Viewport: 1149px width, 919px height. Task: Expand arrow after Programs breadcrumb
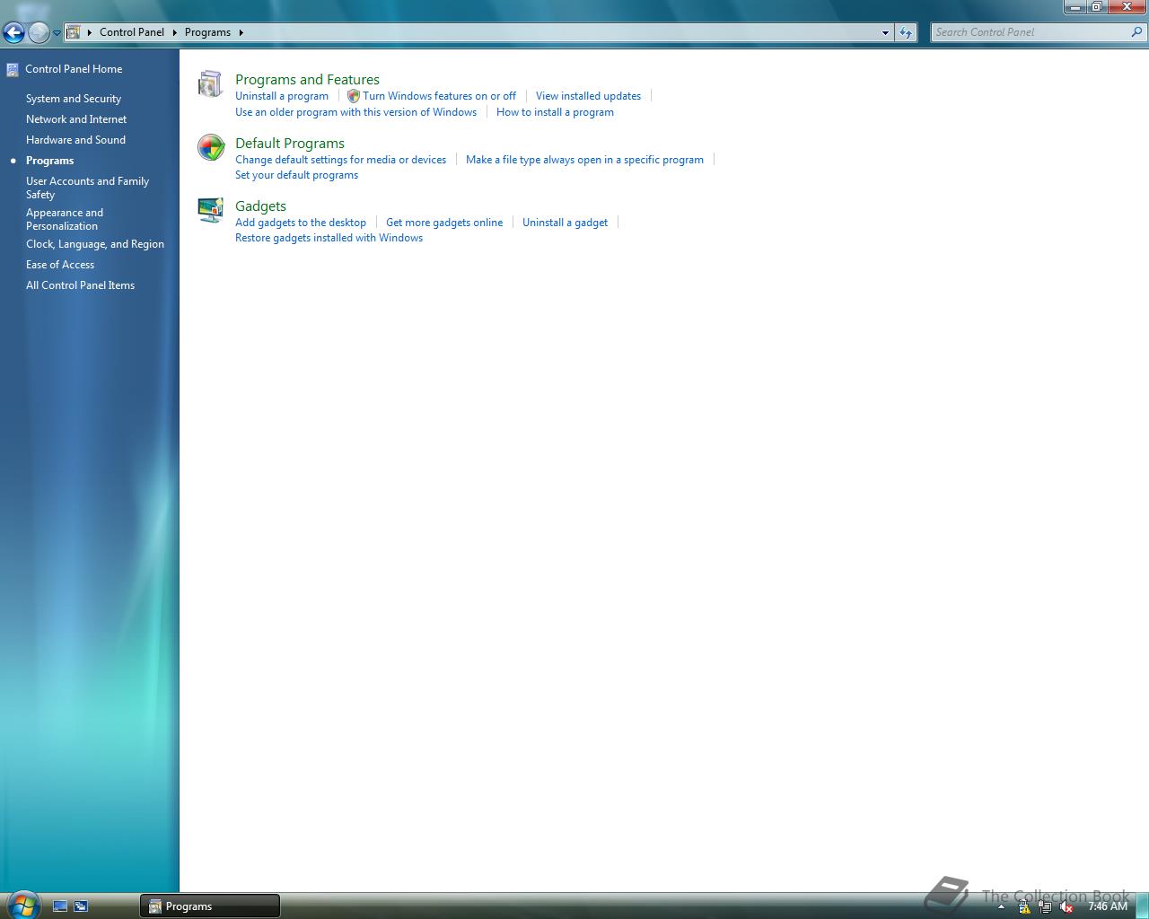click(241, 32)
